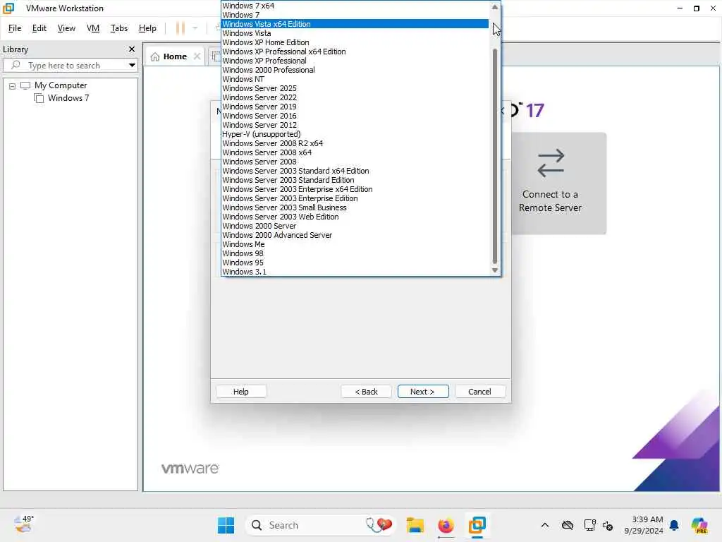Screen dimensions: 722x542
Task: Open the View menu
Action: [66, 28]
